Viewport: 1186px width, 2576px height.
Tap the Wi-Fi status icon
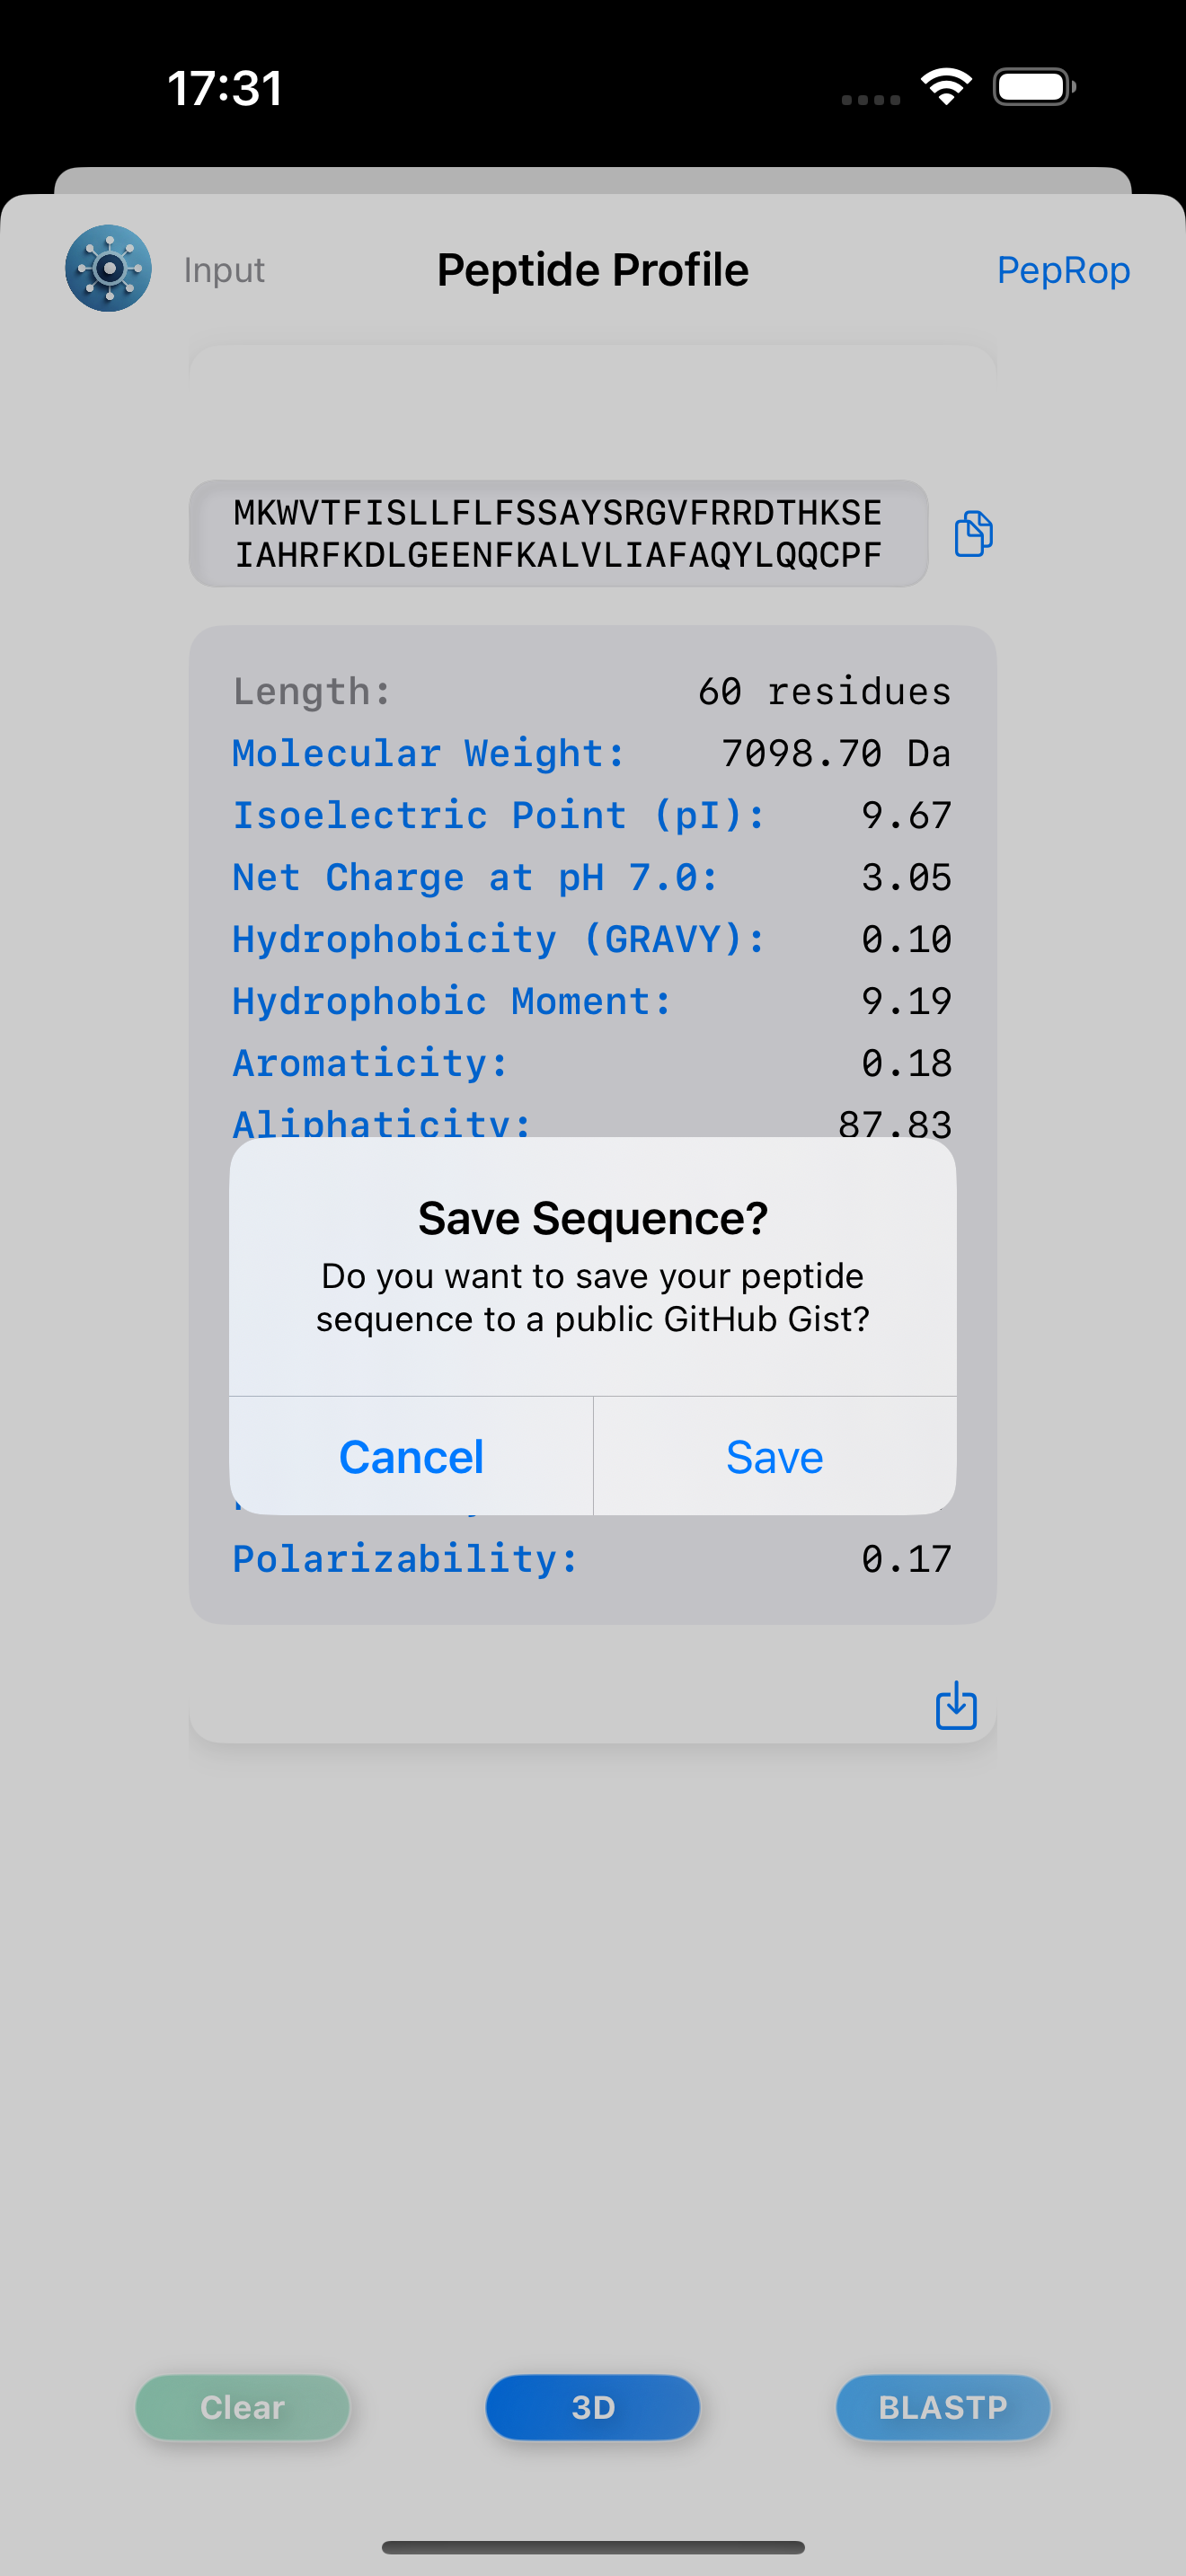(x=946, y=87)
